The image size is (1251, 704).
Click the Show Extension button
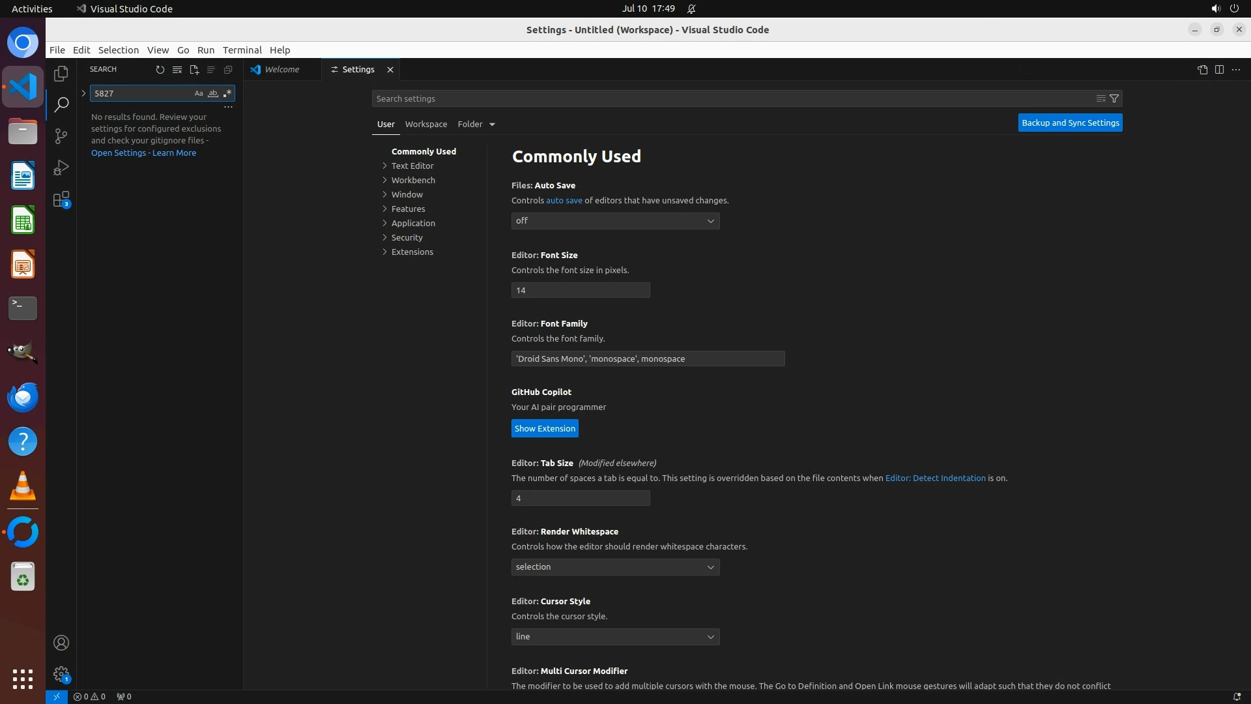tap(545, 428)
